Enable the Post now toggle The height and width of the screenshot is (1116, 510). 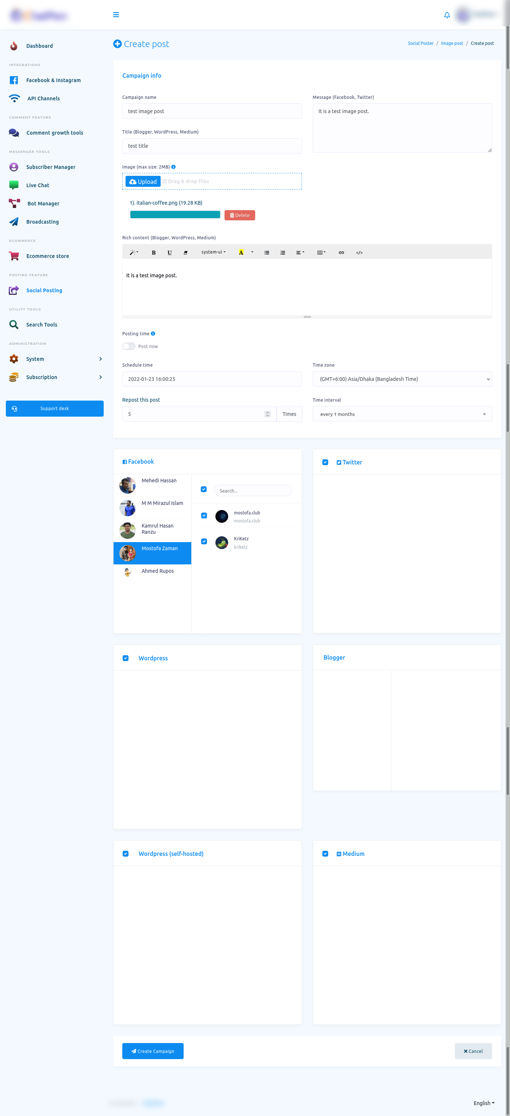click(x=129, y=346)
